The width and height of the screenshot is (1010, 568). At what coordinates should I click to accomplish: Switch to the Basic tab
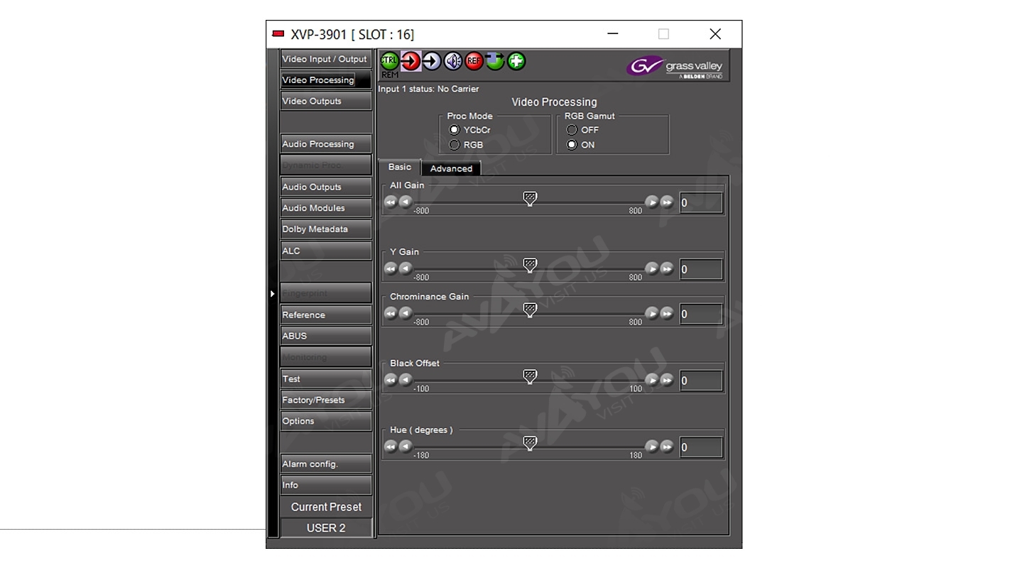point(399,167)
